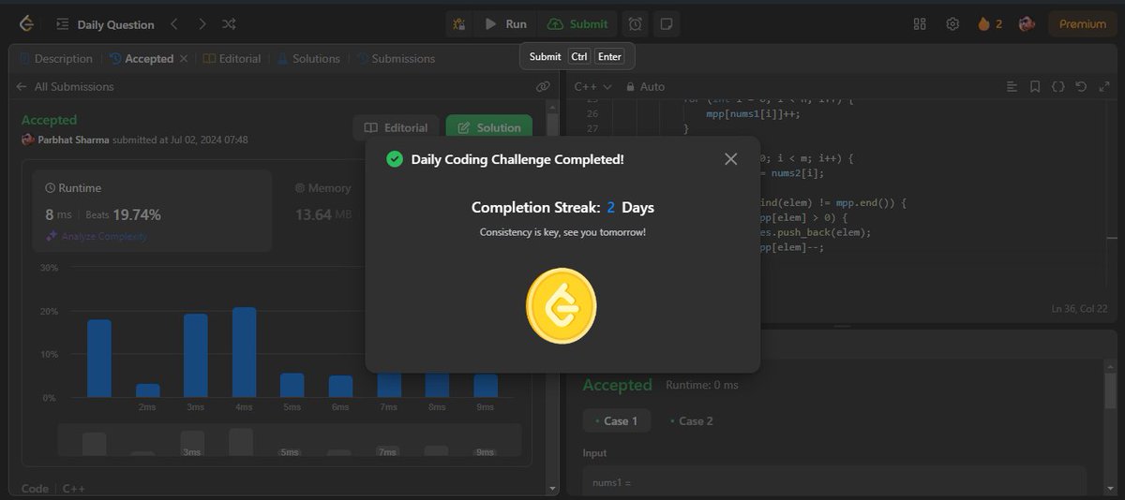Click the 4ms bar in runtime chart
1125x500 pixels.
[x=244, y=352]
